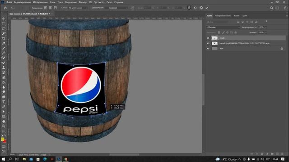Select the Paint Bucket tool

pyautogui.click(x=4, y=82)
